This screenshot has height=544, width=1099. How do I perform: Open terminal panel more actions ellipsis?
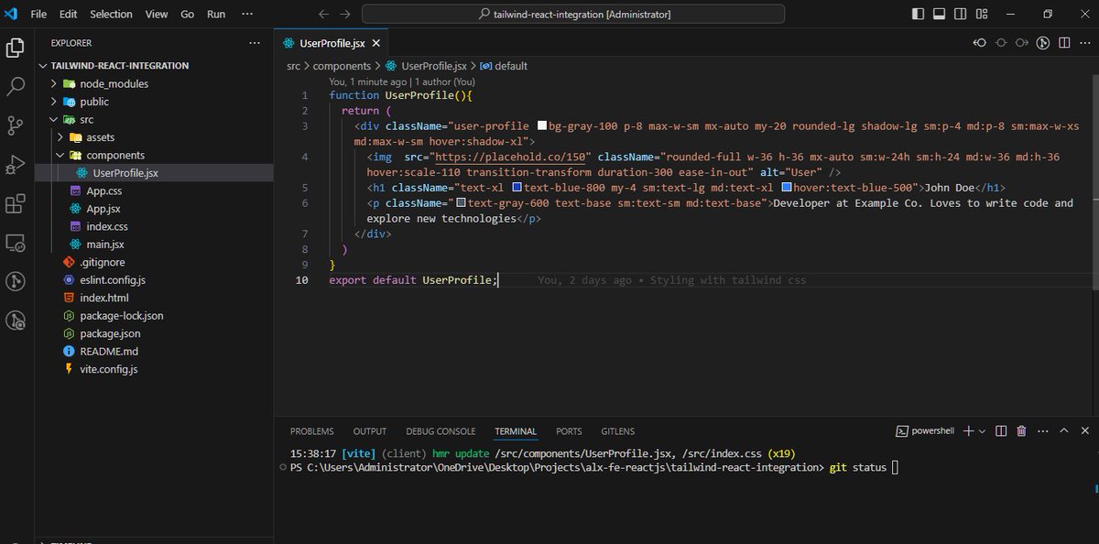(x=1042, y=430)
